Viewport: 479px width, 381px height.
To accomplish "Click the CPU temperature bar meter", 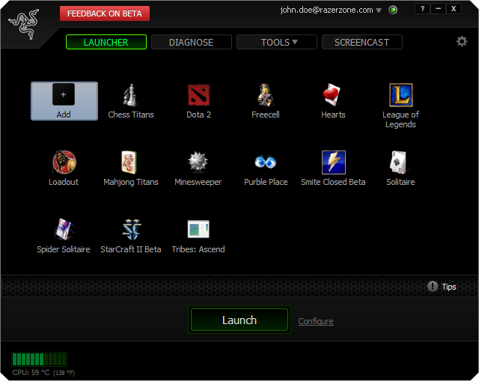I will tap(40, 359).
